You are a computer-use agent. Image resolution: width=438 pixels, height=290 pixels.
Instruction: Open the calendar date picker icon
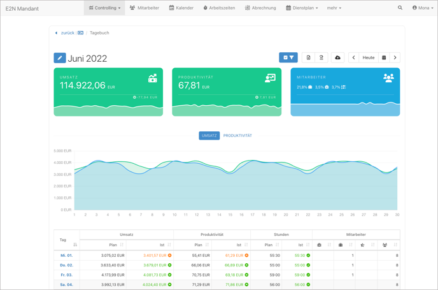tap(384, 57)
